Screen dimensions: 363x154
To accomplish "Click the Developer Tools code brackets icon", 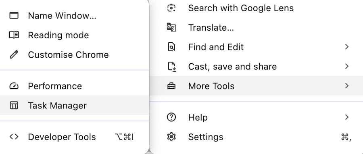I will tap(14, 137).
